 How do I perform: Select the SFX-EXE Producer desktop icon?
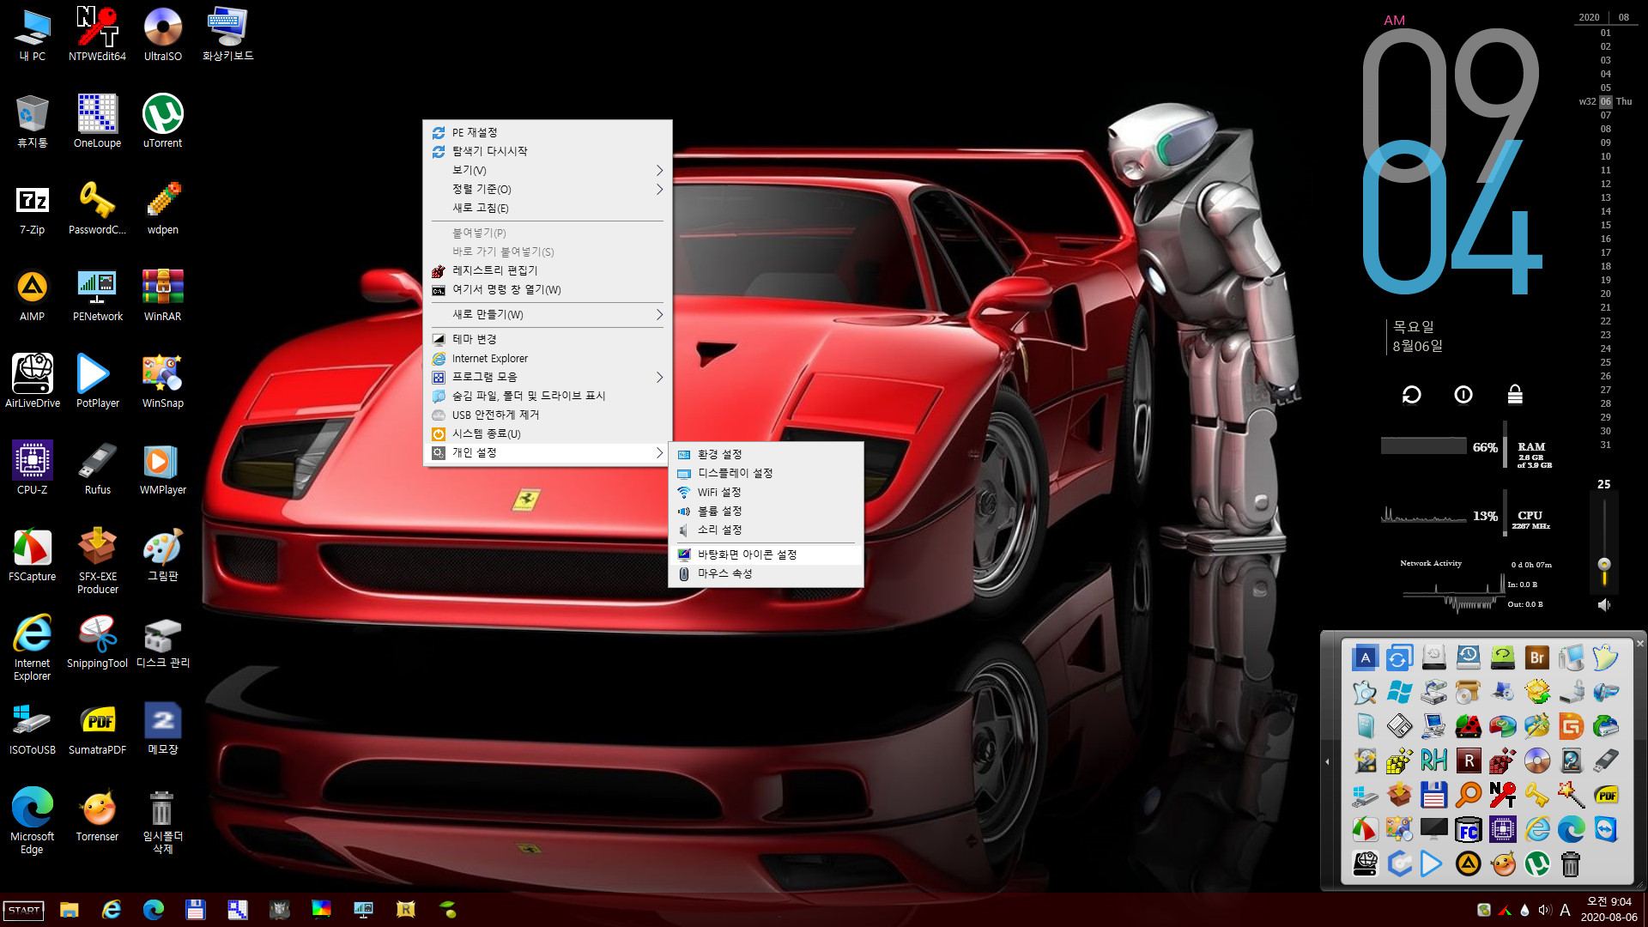[x=97, y=560]
